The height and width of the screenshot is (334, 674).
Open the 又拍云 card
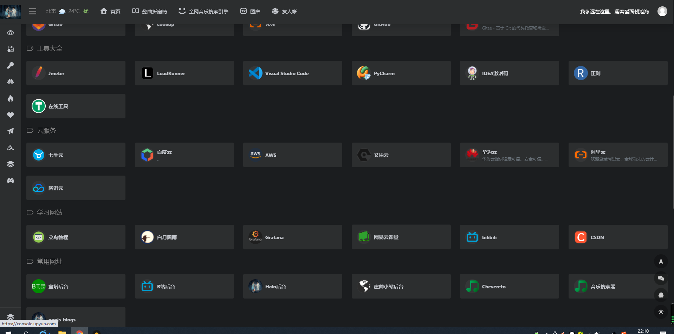(401, 155)
